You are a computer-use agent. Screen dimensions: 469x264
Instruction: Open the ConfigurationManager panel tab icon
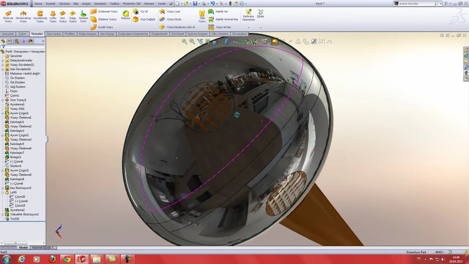point(17,41)
